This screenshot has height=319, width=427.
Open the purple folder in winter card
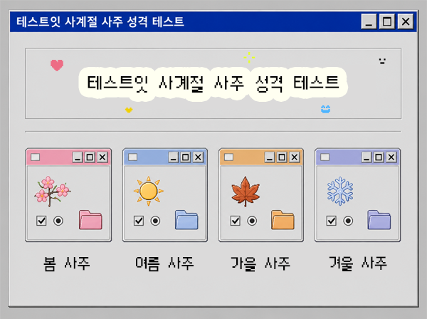click(x=379, y=219)
